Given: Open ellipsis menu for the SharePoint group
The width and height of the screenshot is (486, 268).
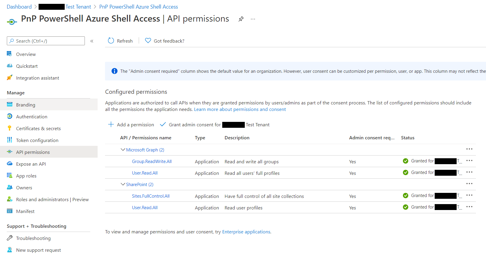Looking at the screenshot, I should click(x=469, y=184).
